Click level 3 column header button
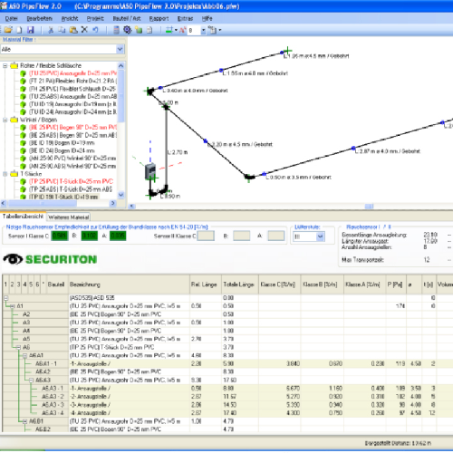The width and height of the screenshot is (453, 453). (x=18, y=284)
